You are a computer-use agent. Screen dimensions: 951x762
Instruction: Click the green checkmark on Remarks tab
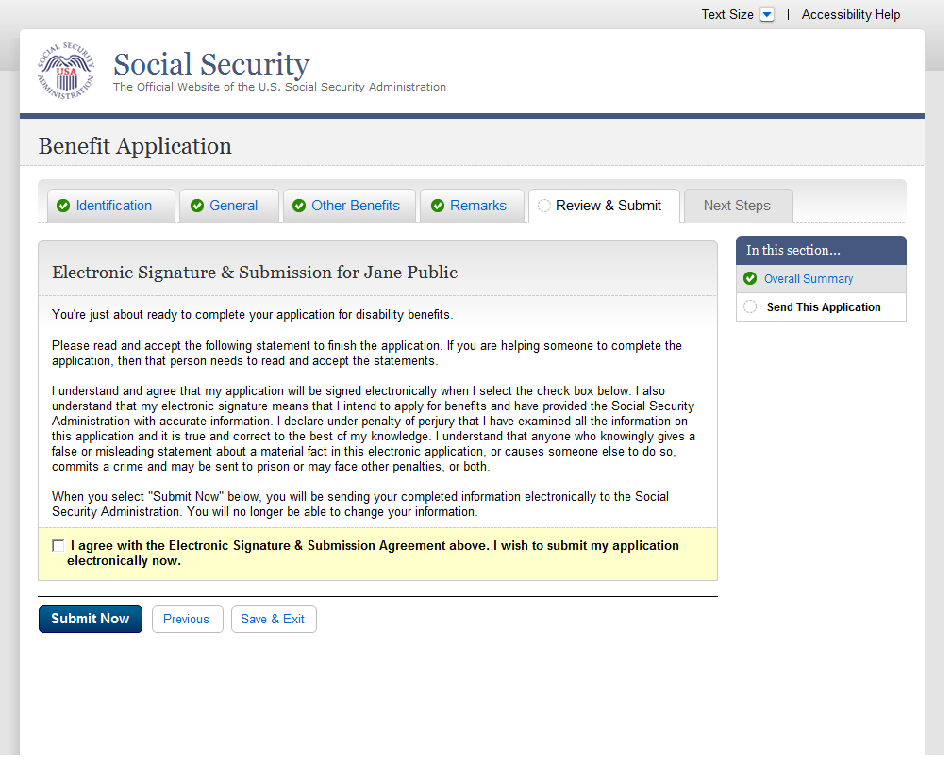(438, 207)
